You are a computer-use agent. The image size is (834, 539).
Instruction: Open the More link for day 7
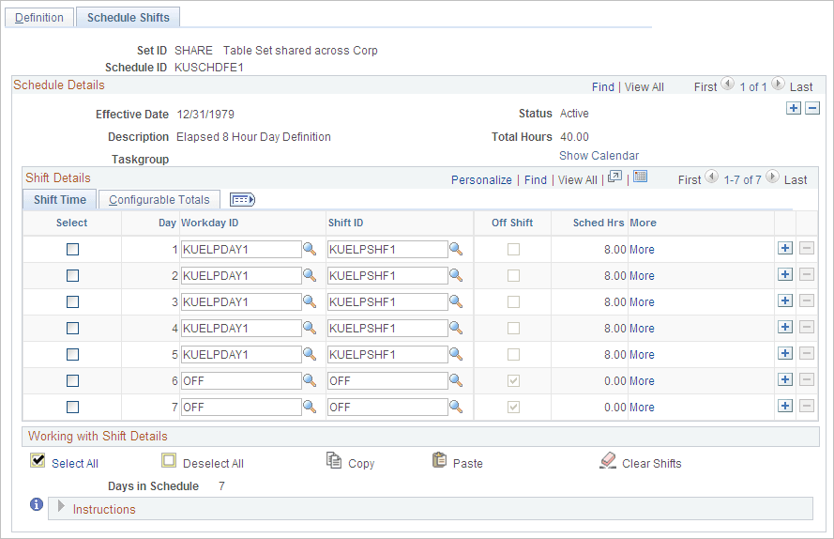[x=642, y=408]
